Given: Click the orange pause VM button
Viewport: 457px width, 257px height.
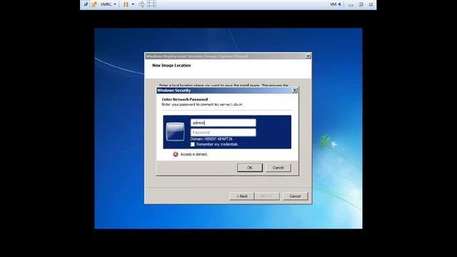Looking at the screenshot, I should [126, 4].
